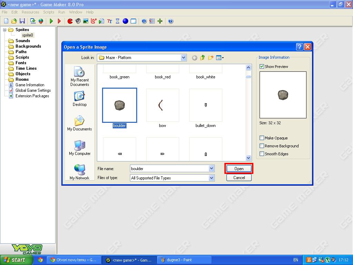Click the file list scrollbar thumb
Viewport: 353px width, 265px height.
248,77
